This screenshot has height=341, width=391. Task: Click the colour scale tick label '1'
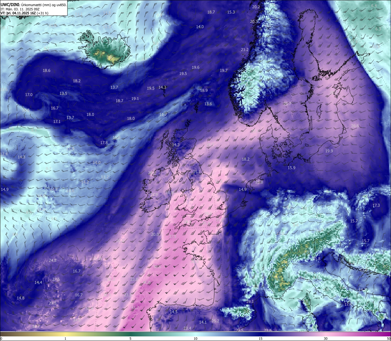65,339
